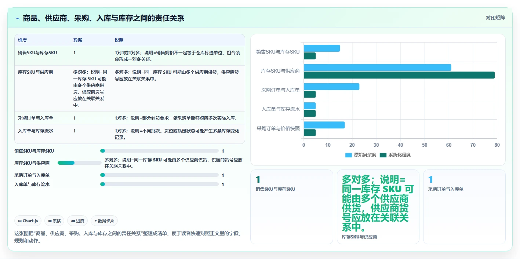Click the page title 商品、供应商、采购、入库与库存之间的责任关系
Image resolution: width=520 pixels, height=259 pixels.
pos(103,18)
